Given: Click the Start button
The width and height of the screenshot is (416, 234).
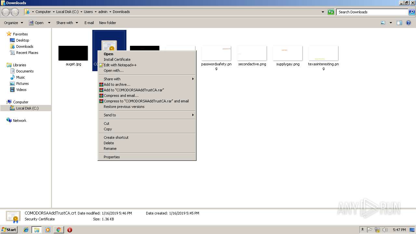Looking at the screenshot, I should click(x=9, y=230).
